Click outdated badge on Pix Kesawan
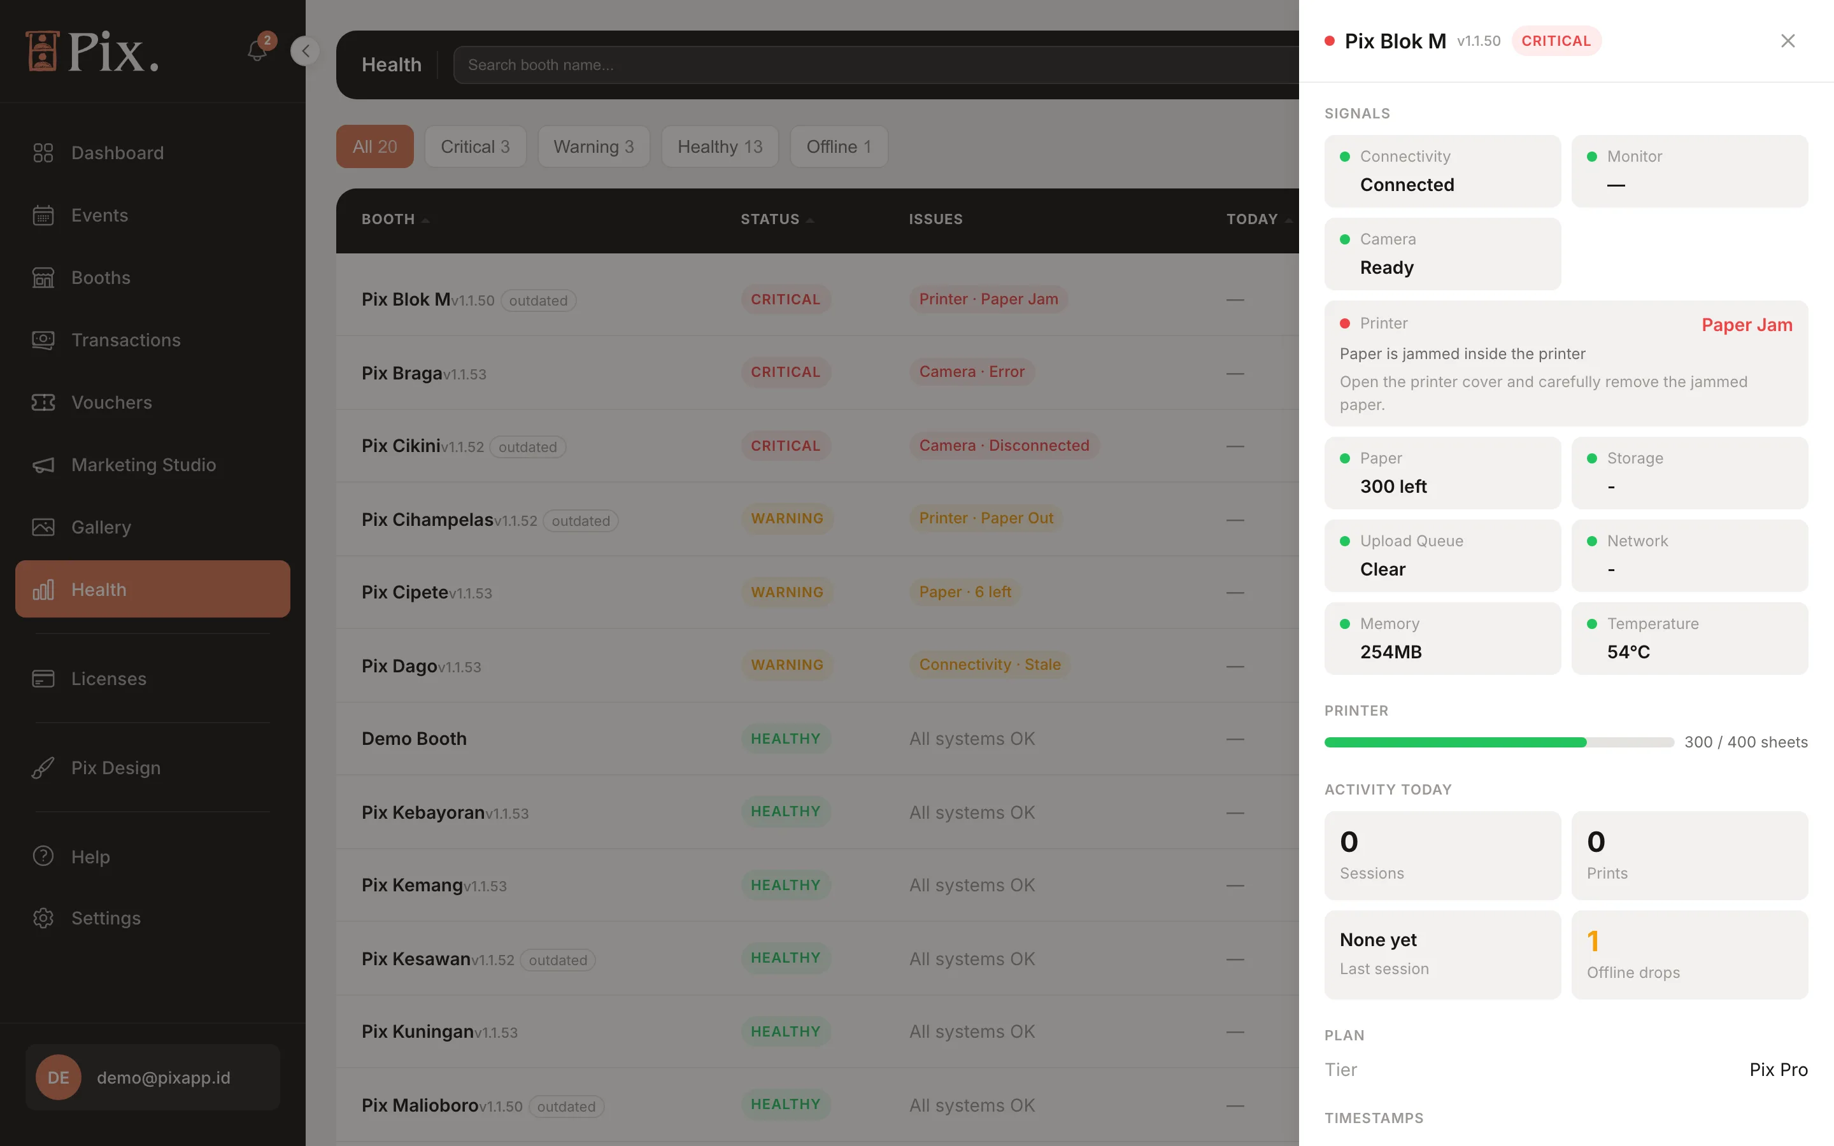1834x1146 pixels. coord(558,959)
